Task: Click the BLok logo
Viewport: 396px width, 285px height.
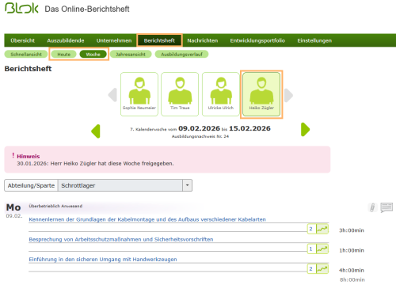Action: [21, 8]
